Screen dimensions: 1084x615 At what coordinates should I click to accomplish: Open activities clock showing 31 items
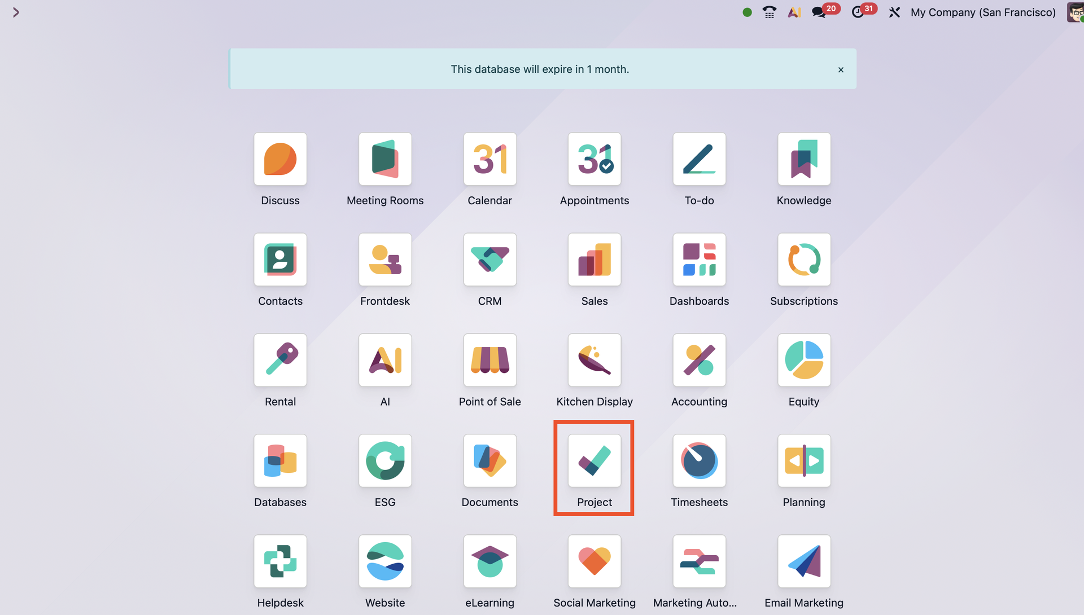click(x=858, y=12)
